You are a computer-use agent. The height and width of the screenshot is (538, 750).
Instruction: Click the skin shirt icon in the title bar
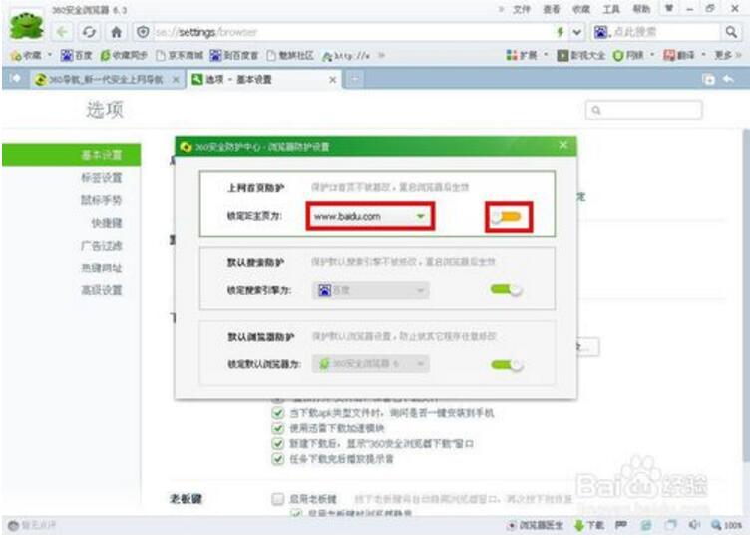pos(668,9)
